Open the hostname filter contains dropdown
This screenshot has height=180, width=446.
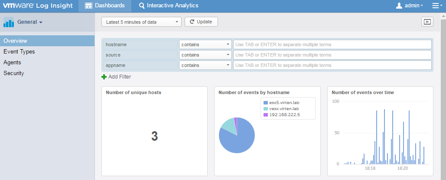[x=205, y=44]
